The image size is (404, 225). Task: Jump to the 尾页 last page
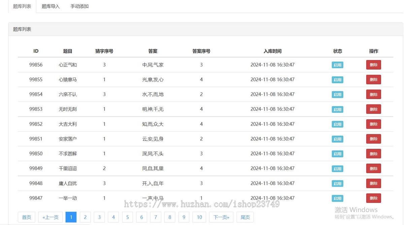(245, 217)
